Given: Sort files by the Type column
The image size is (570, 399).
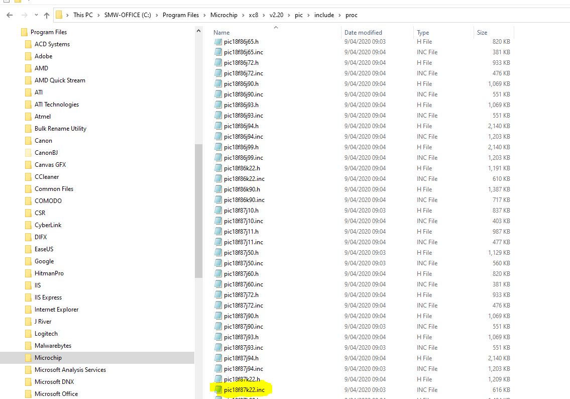Looking at the screenshot, I should click(x=423, y=33).
